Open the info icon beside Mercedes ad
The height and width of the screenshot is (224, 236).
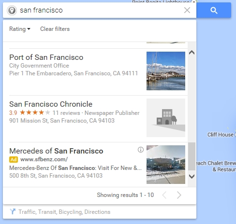(x=141, y=150)
